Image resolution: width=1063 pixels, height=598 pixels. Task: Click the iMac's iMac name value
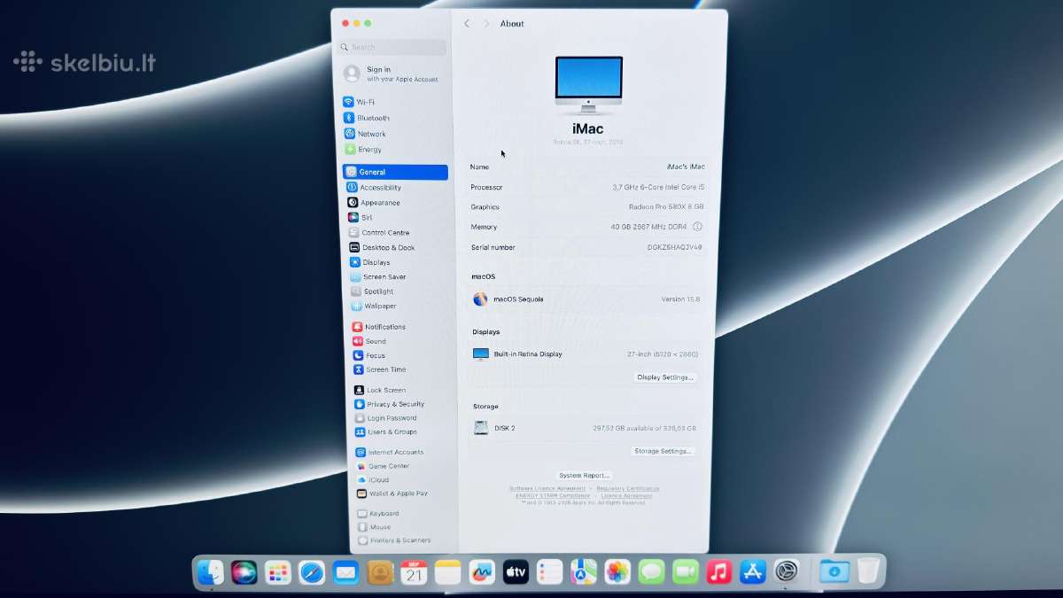(686, 167)
